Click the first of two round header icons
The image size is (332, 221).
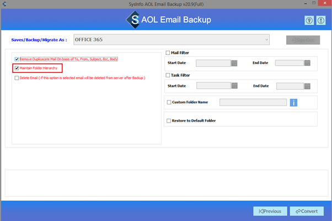[309, 20]
